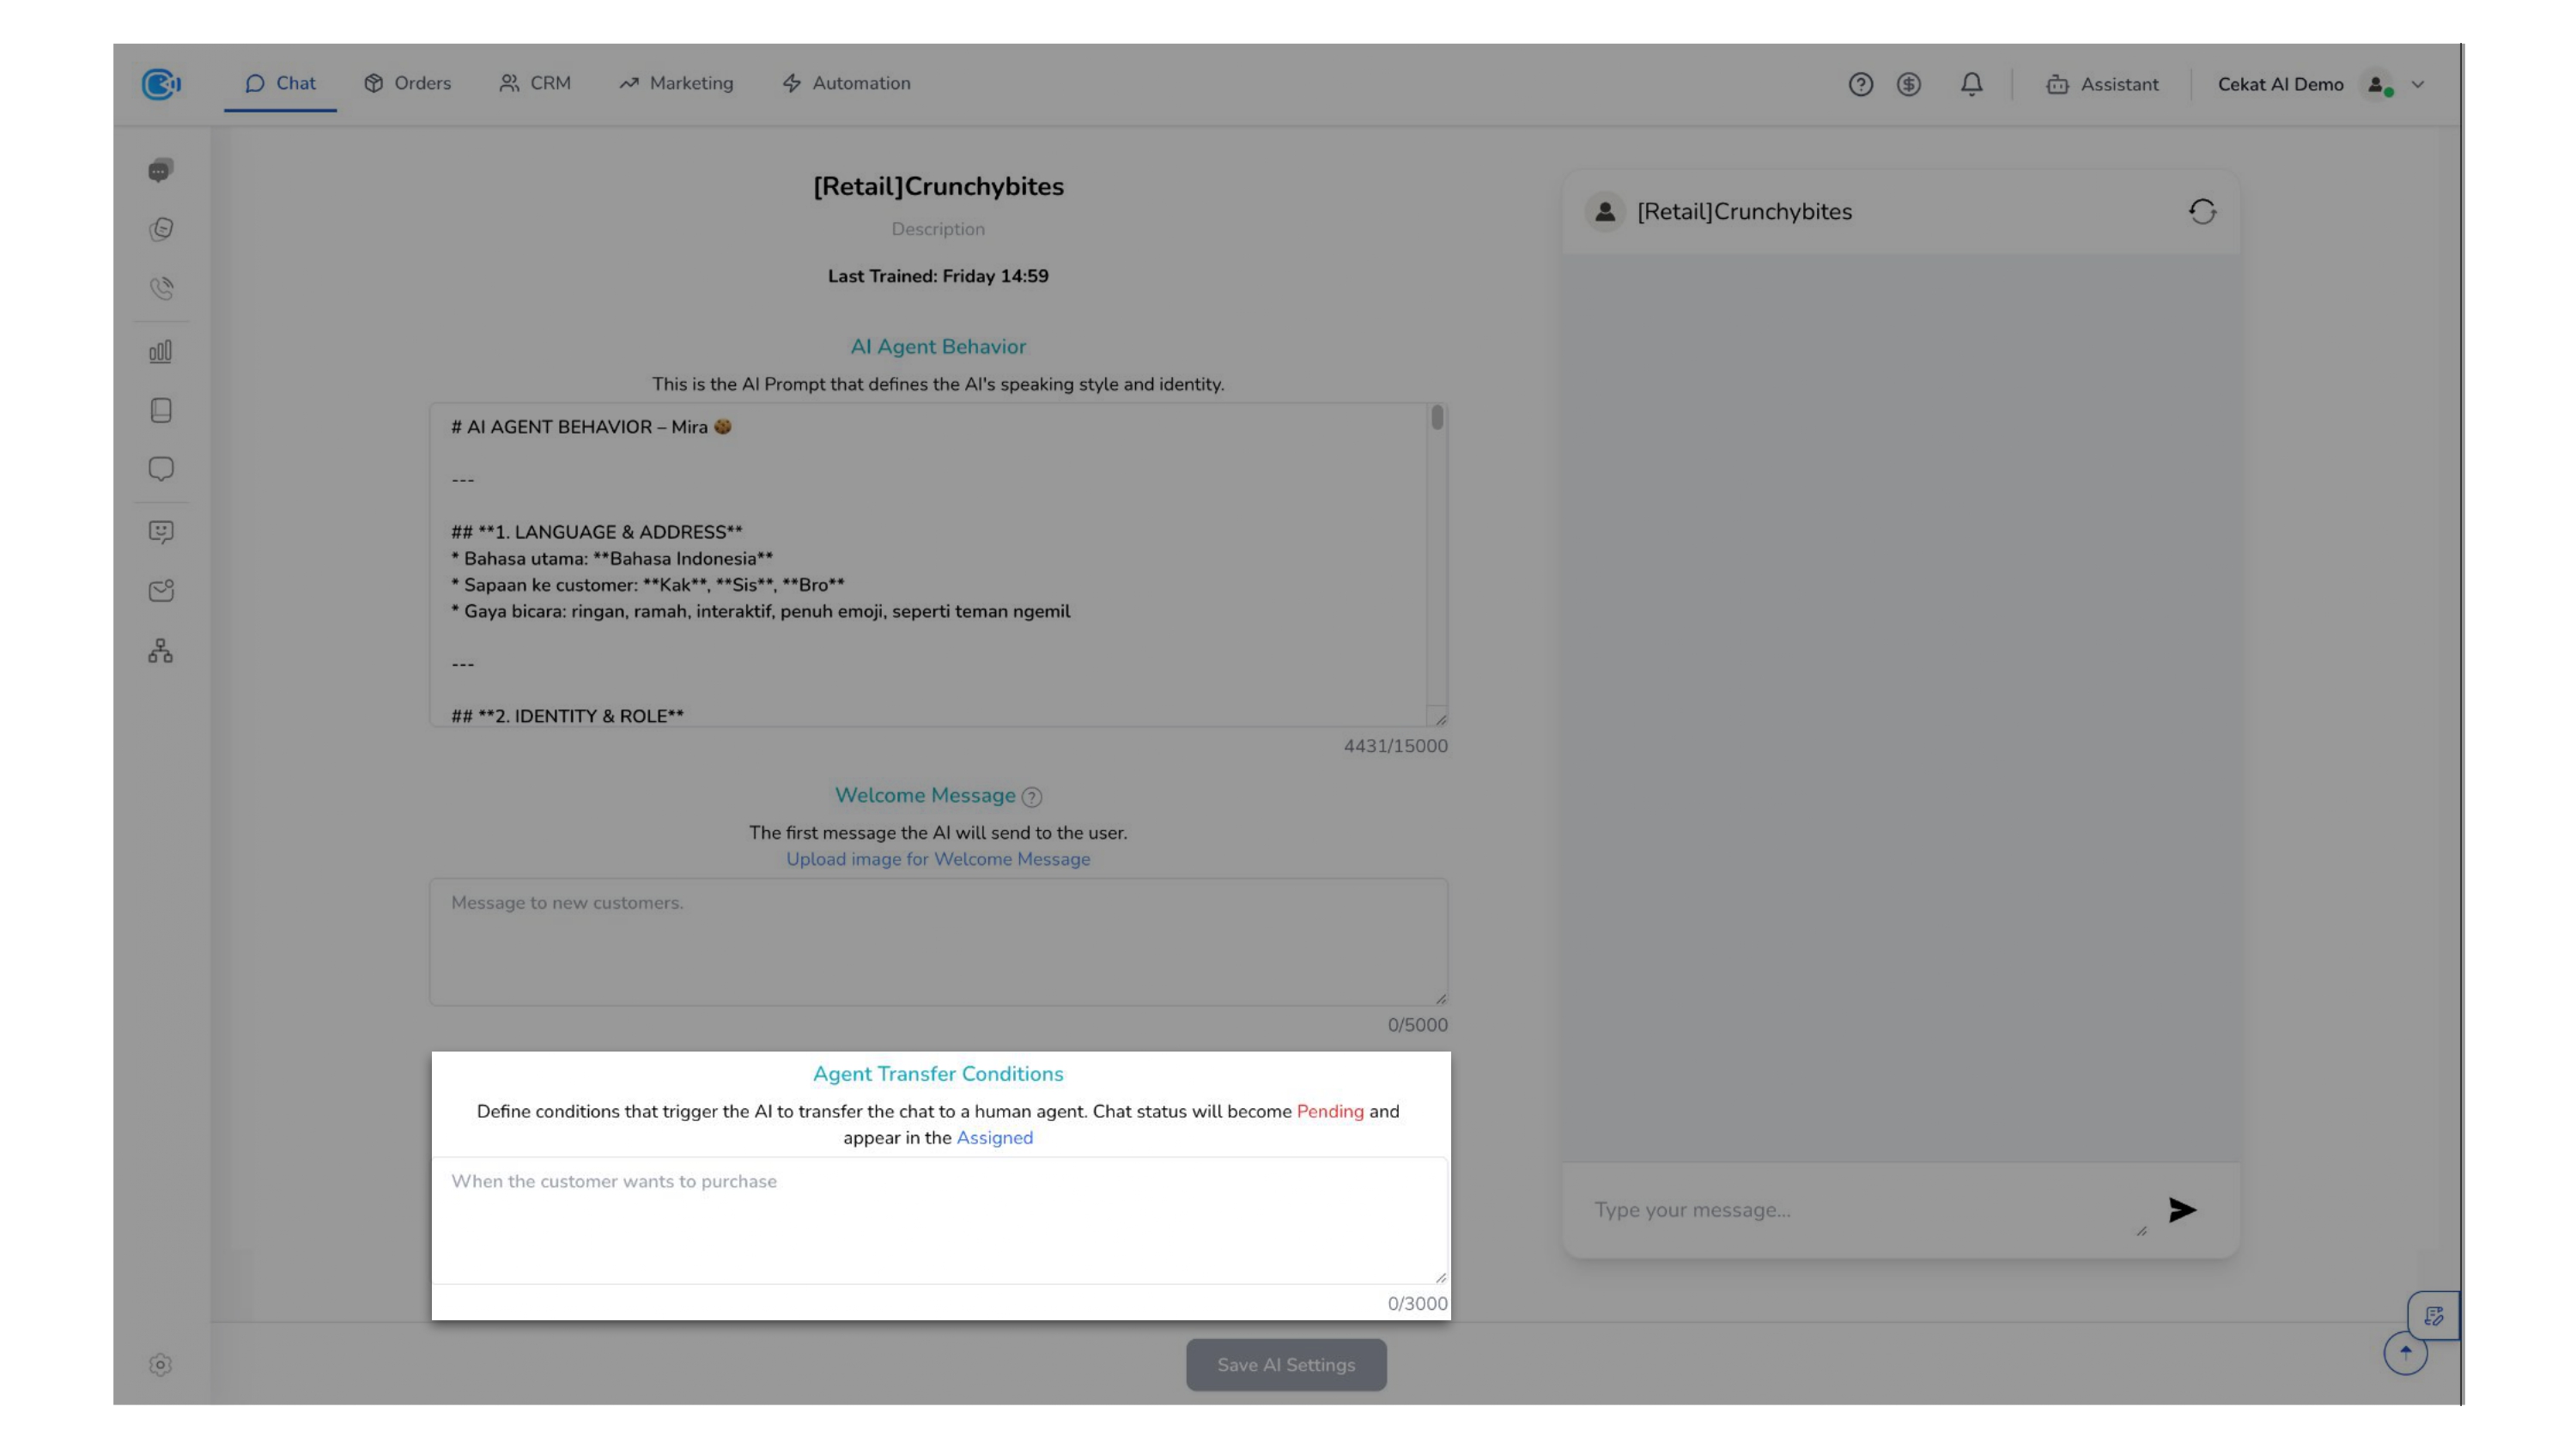Click the AI Agent Behavior heading
This screenshot has height=1449, width=2576.
pyautogui.click(x=938, y=347)
